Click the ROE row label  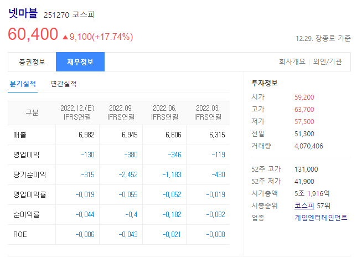(x=20, y=234)
